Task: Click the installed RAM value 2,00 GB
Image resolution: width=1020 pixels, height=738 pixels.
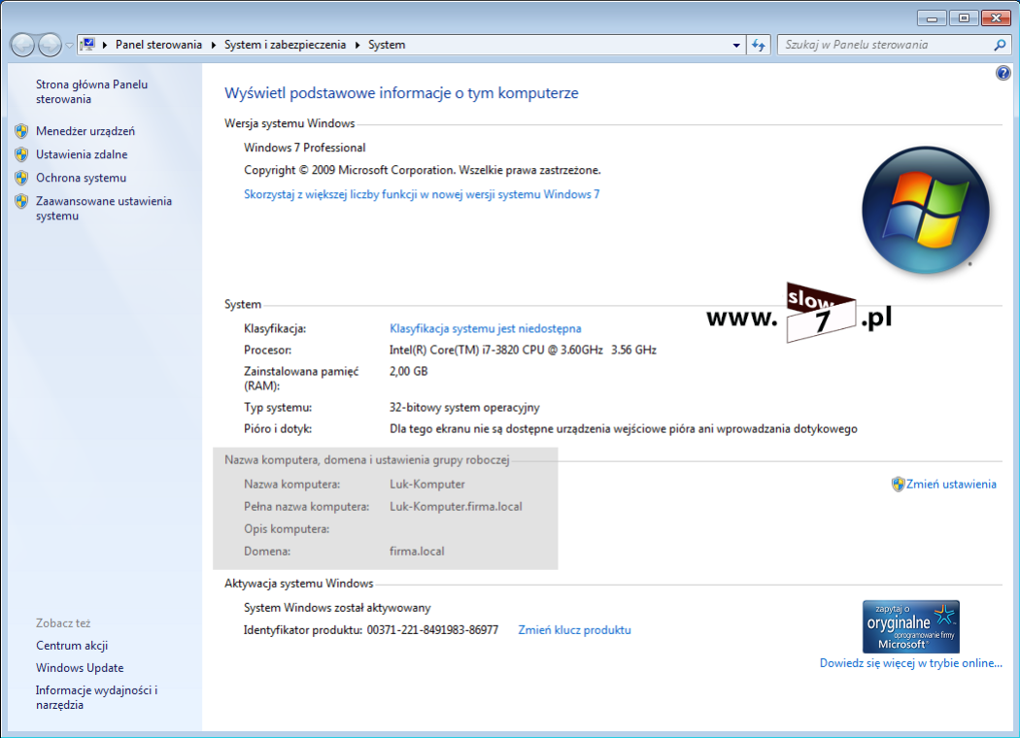Action: (x=409, y=371)
